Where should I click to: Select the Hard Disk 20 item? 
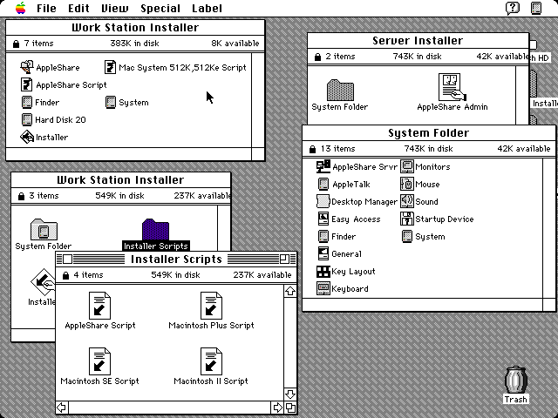click(x=27, y=120)
